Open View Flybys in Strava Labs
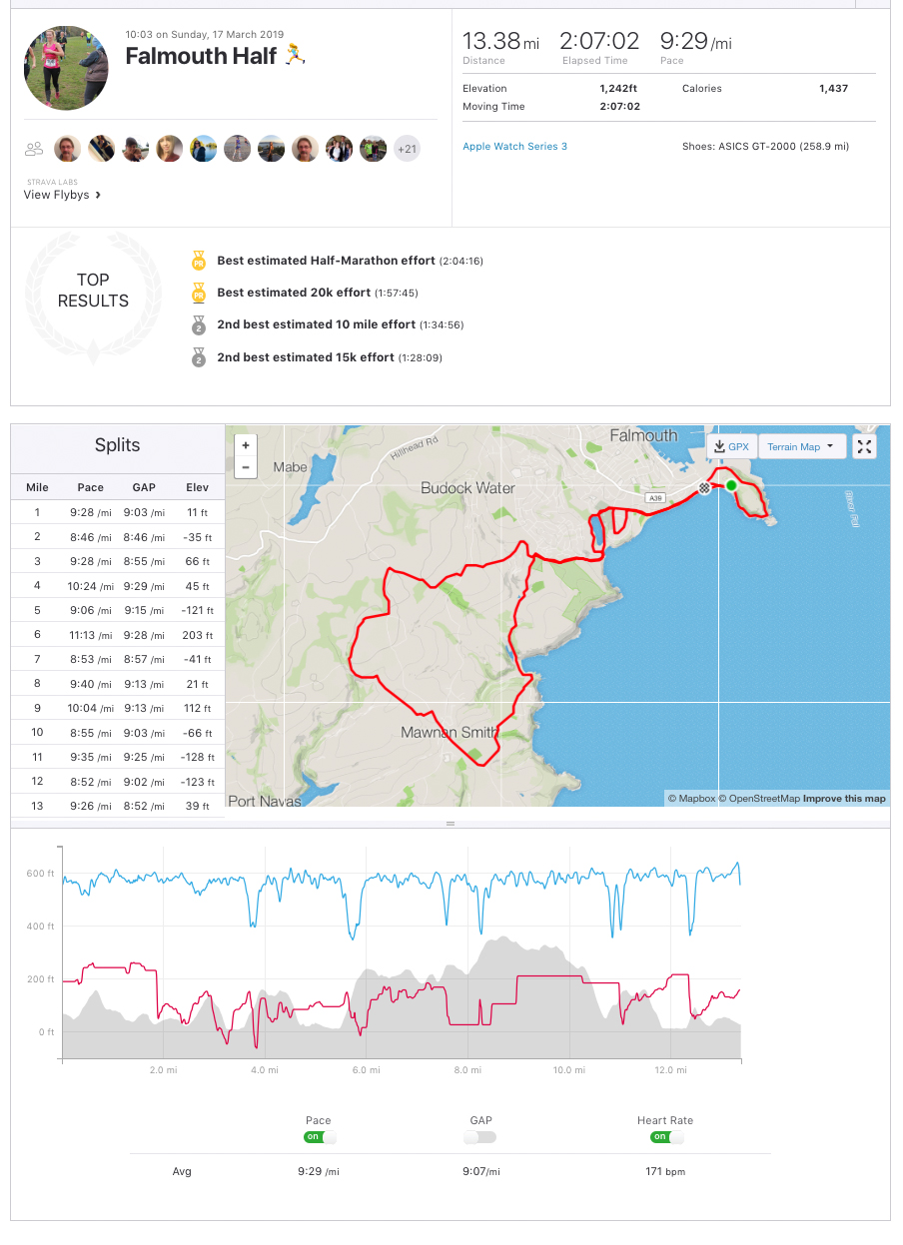Viewport: 903px width, 1245px height. click(x=62, y=195)
